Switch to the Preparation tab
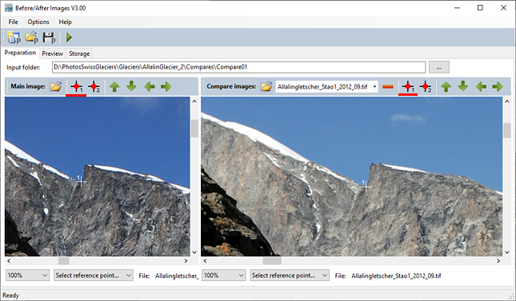Image resolution: width=516 pixels, height=301 pixels. [20, 53]
